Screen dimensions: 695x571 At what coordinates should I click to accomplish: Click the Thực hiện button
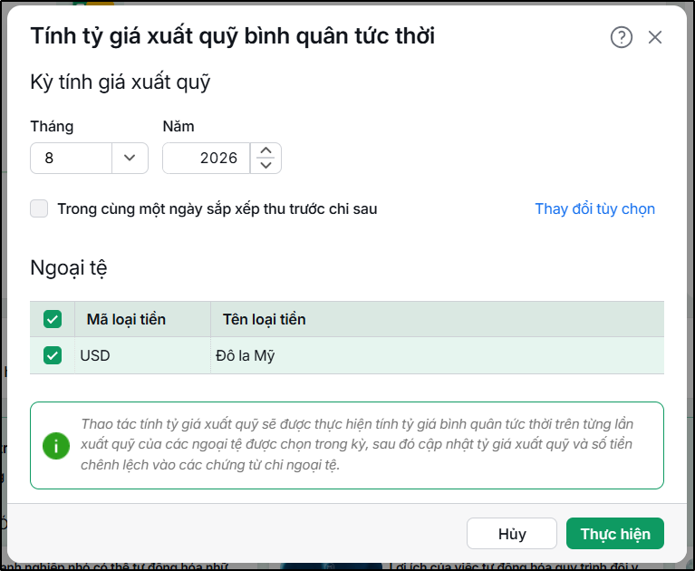click(615, 533)
